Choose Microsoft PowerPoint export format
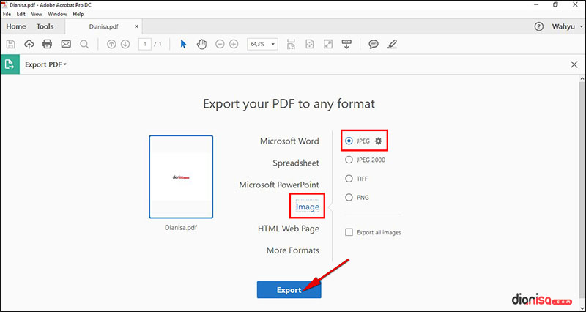The height and width of the screenshot is (312, 586). coord(279,185)
